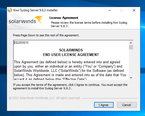This screenshot has height=116, width=145.
Task: Click the "202203015" text in license
Action: (21, 43)
